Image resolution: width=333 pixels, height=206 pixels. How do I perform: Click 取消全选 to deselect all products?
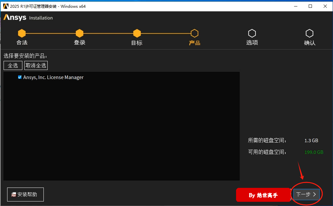[x=36, y=65]
